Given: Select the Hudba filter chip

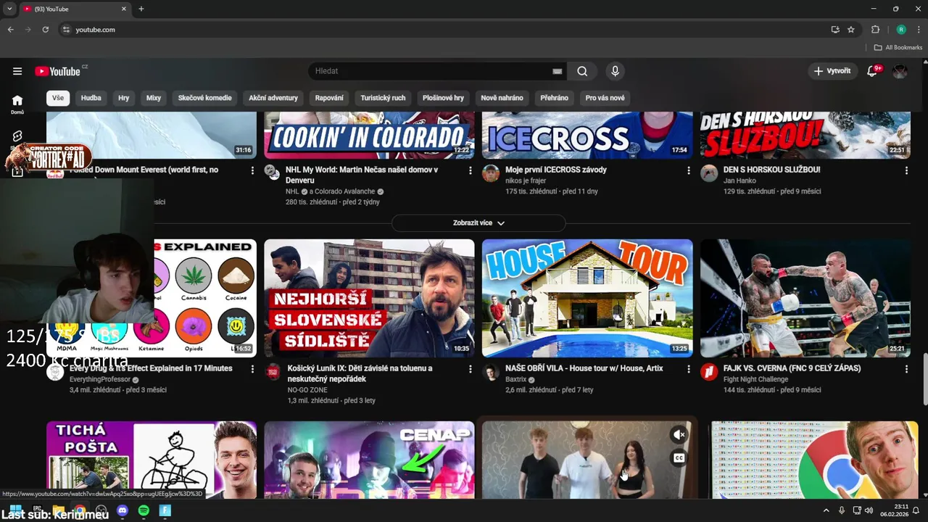Looking at the screenshot, I should [x=91, y=98].
